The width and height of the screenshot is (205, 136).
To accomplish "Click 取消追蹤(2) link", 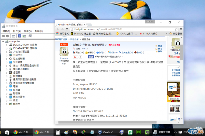I will click(x=126, y=52).
